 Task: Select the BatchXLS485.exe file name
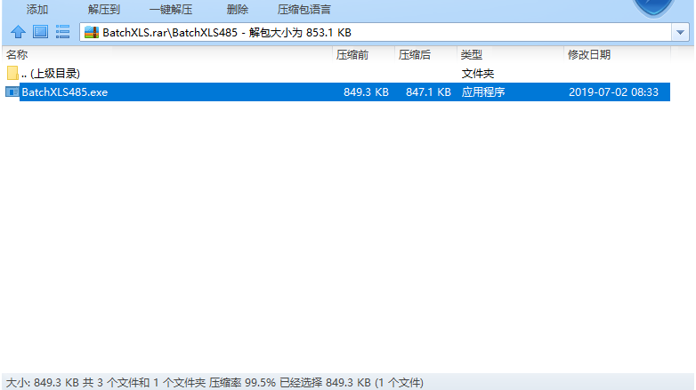coord(65,92)
